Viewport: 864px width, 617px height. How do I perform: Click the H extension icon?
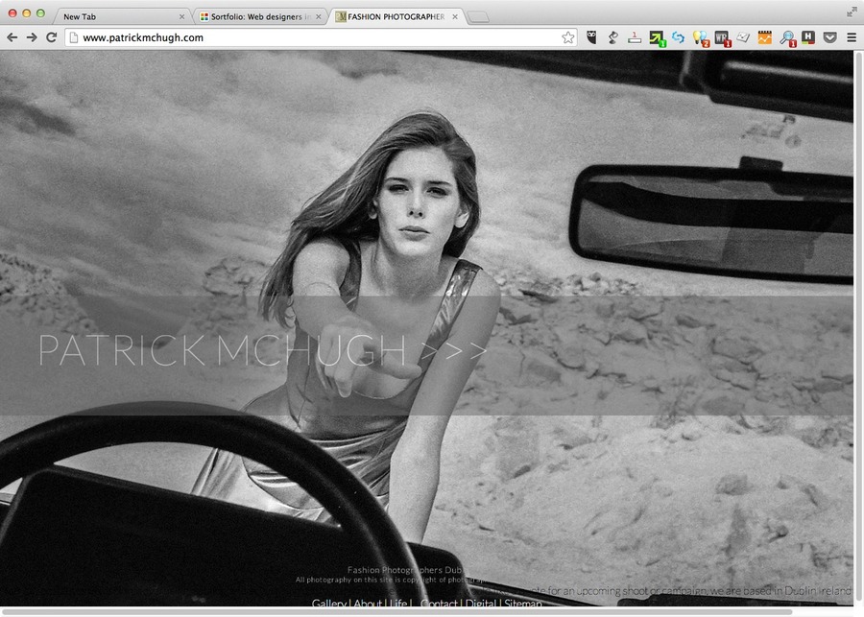coord(810,36)
